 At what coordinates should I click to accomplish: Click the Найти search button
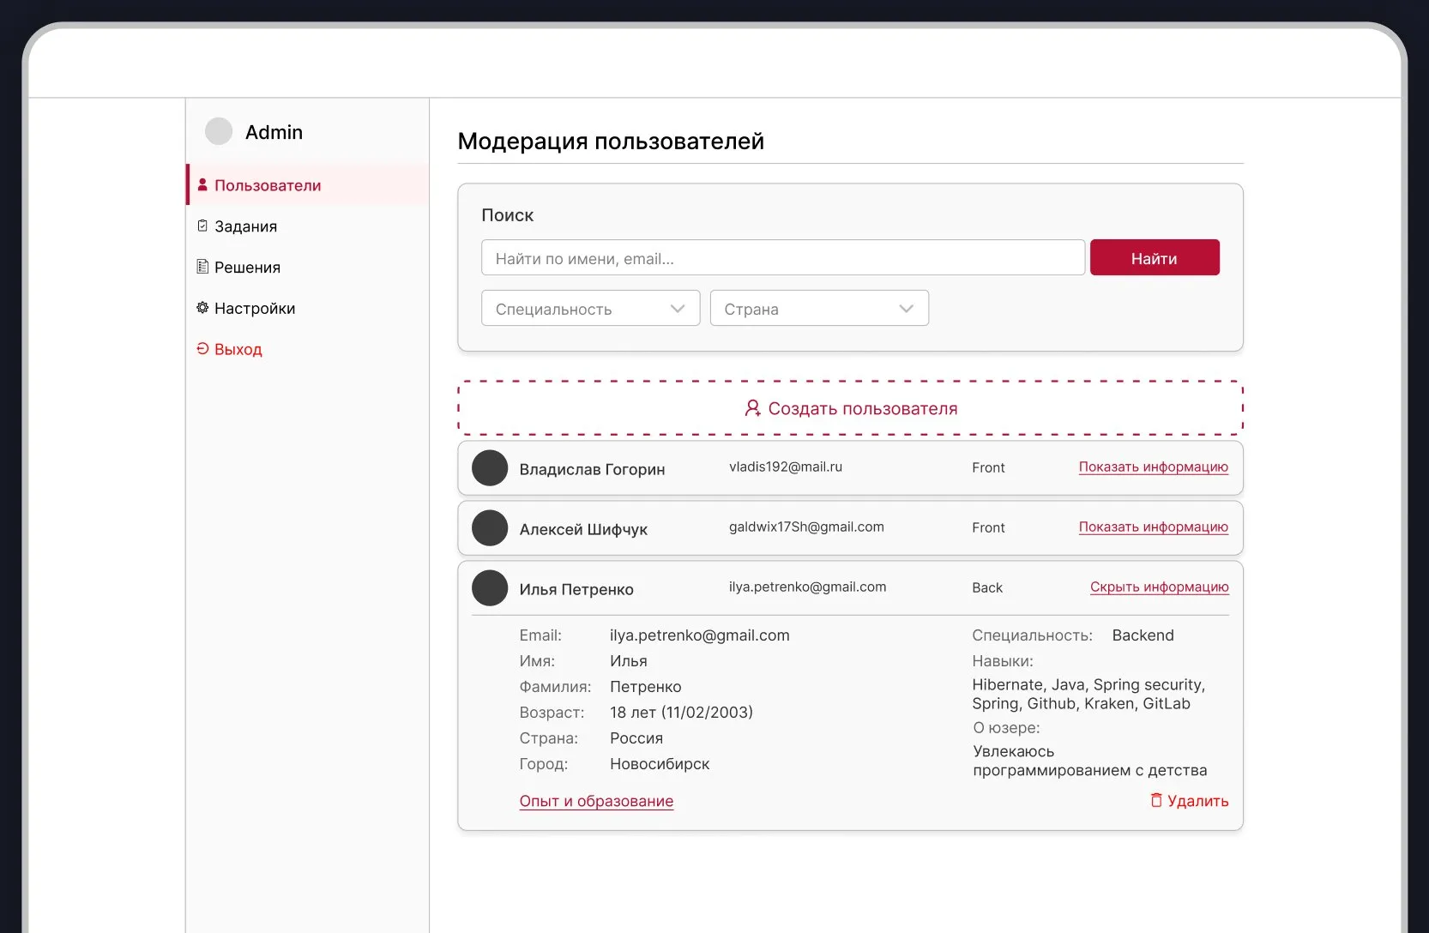point(1155,258)
